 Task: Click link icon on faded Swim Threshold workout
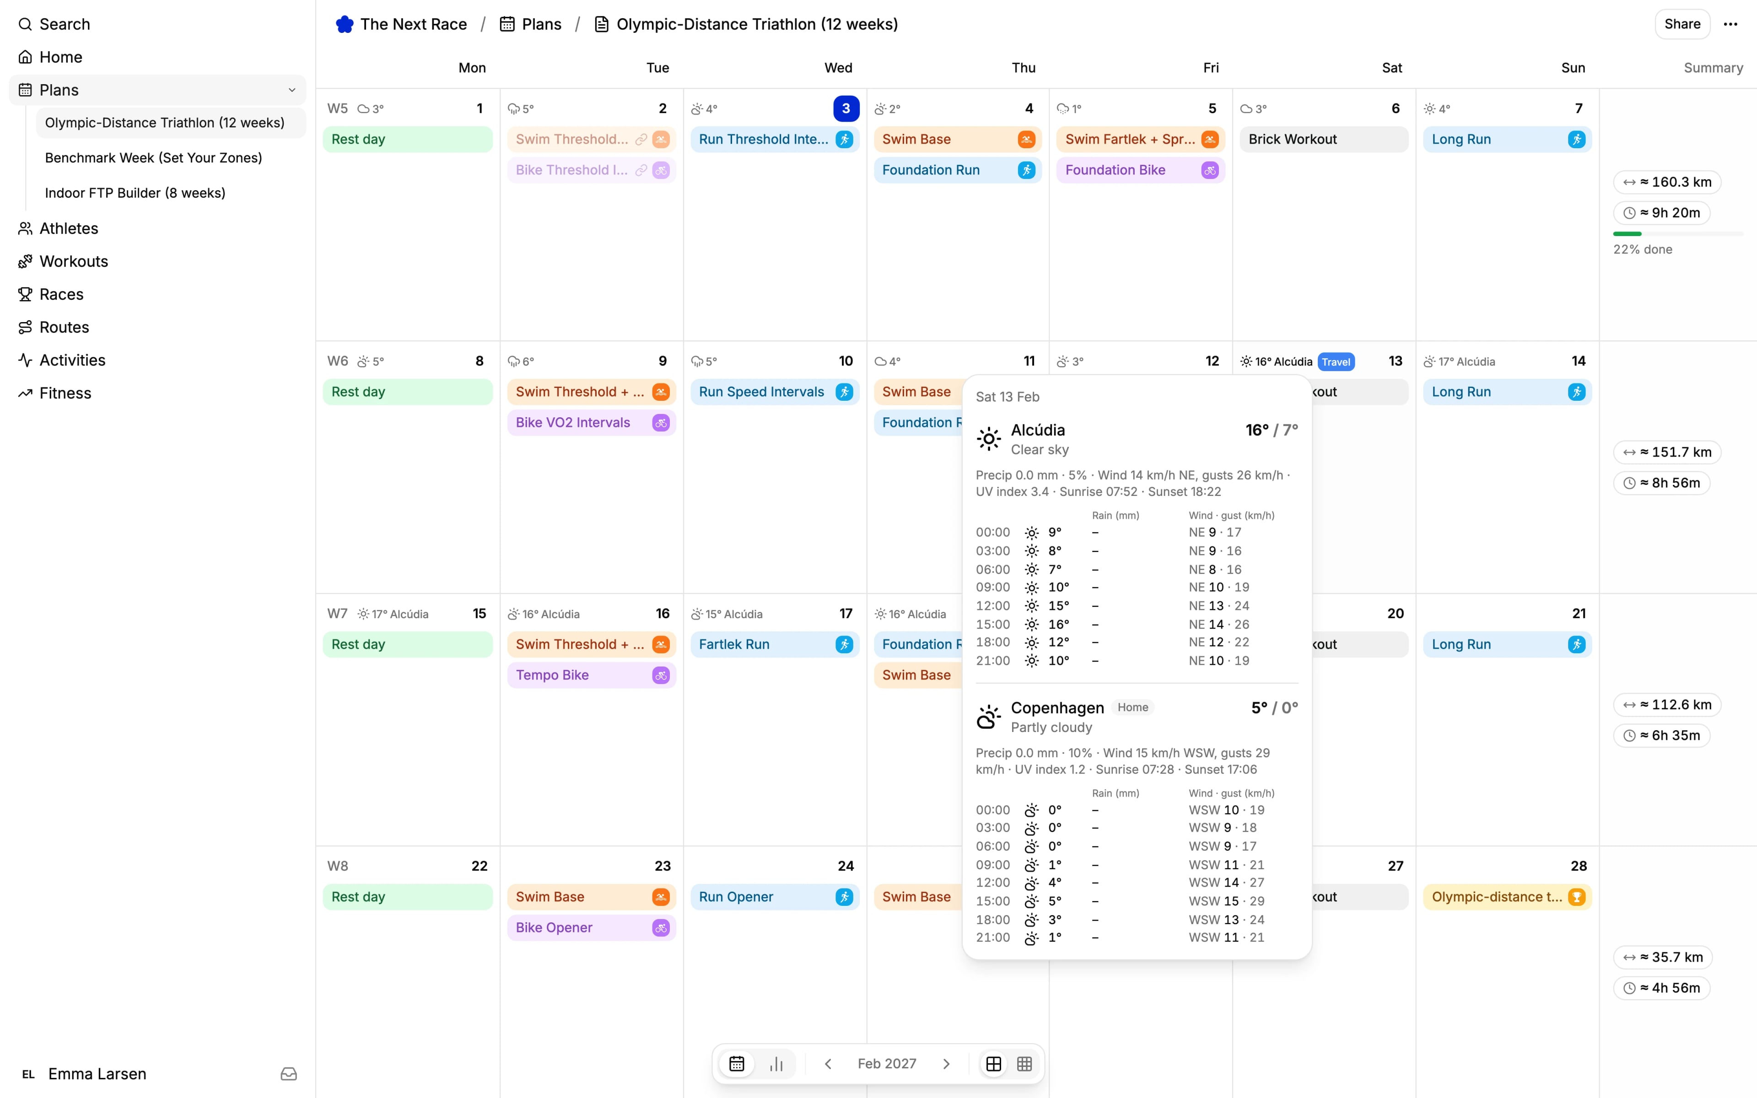click(641, 140)
